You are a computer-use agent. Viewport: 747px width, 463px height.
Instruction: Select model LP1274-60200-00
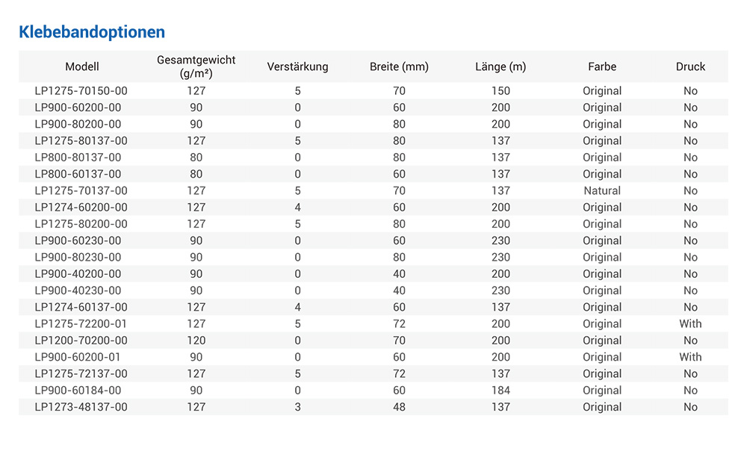(81, 208)
